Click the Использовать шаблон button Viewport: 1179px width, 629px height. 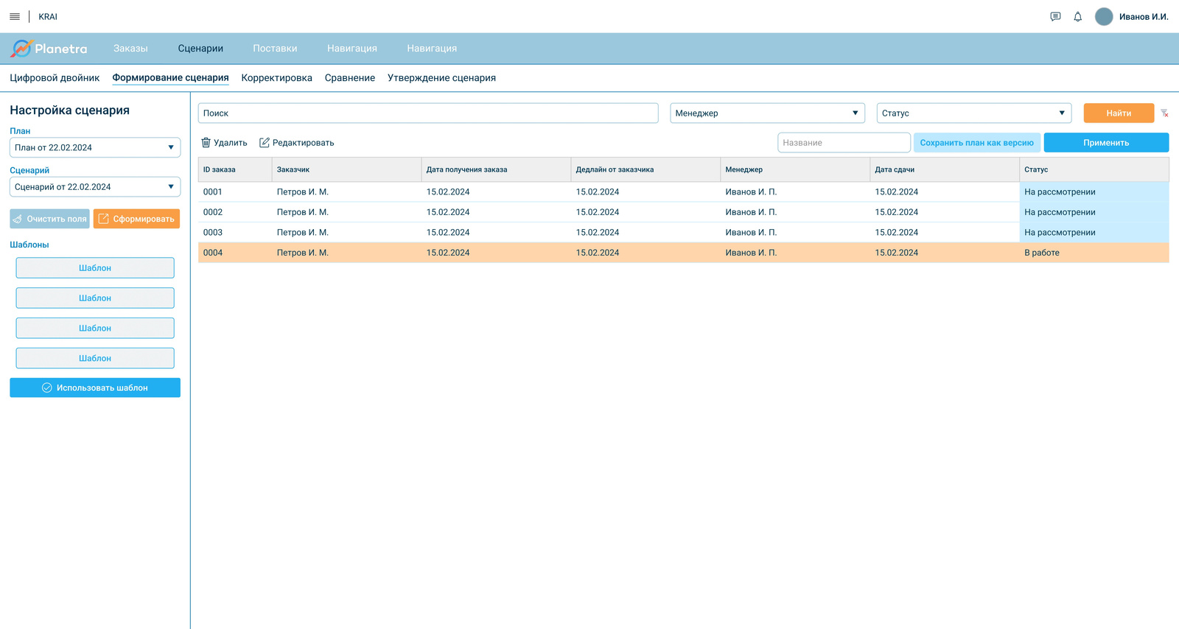click(x=95, y=387)
